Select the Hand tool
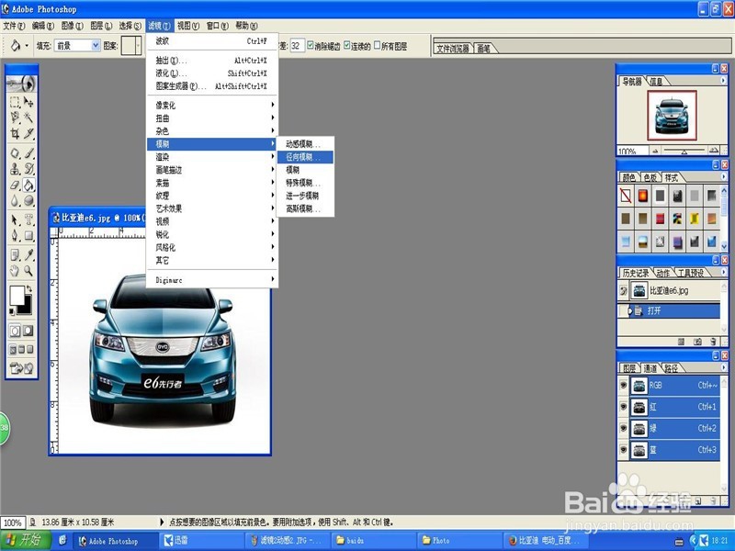This screenshot has width=735, height=551. [15, 270]
